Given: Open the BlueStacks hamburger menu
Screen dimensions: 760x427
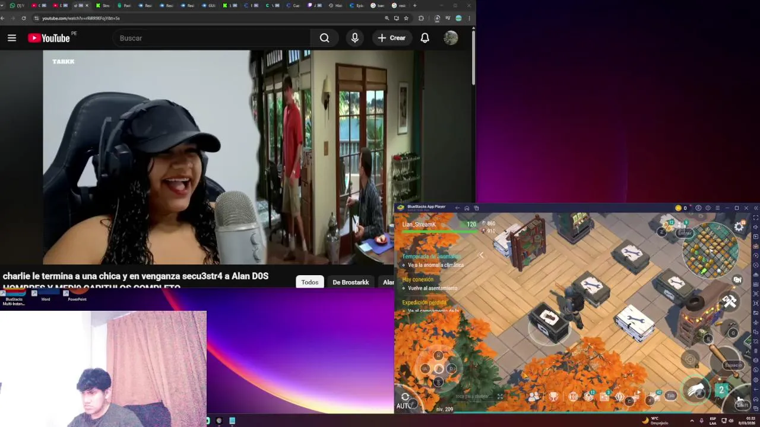Looking at the screenshot, I should 717,208.
